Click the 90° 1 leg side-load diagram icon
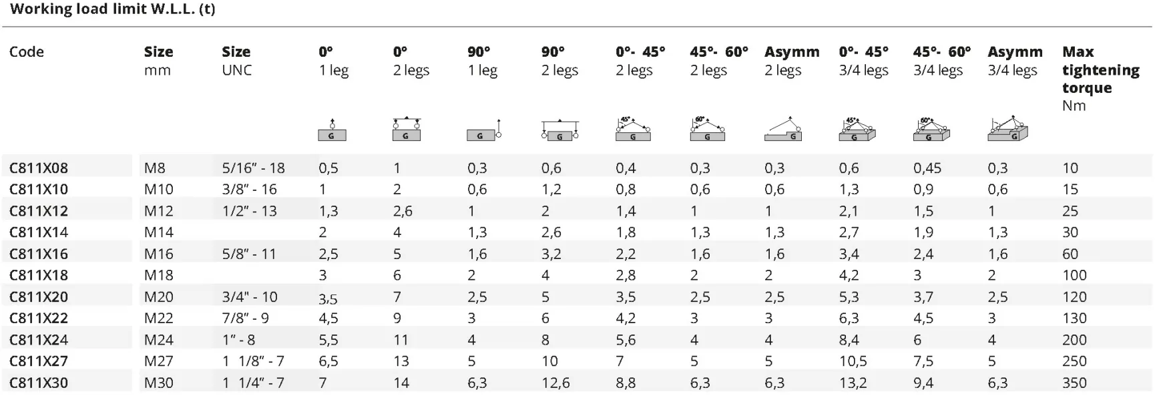 (484, 130)
